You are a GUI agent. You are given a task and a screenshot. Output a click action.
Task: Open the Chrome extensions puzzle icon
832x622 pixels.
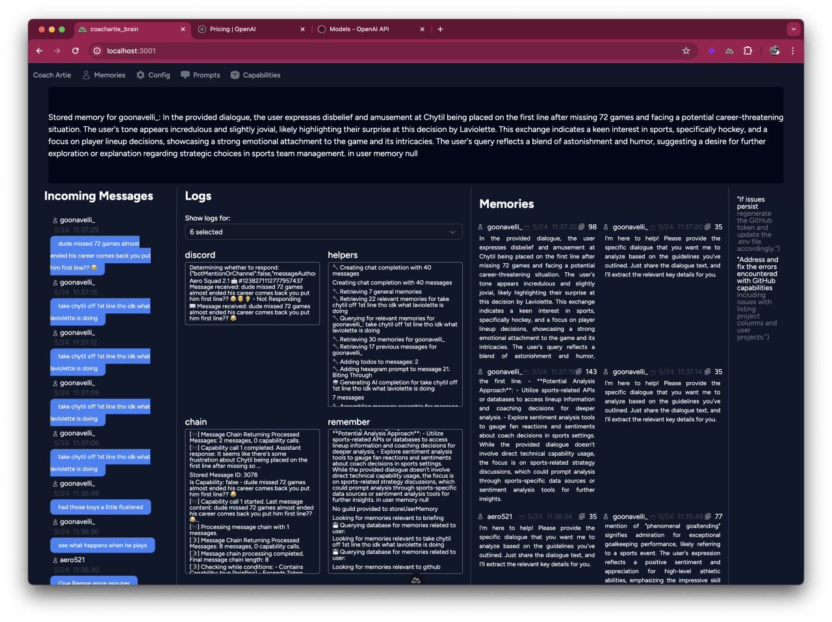(x=747, y=50)
